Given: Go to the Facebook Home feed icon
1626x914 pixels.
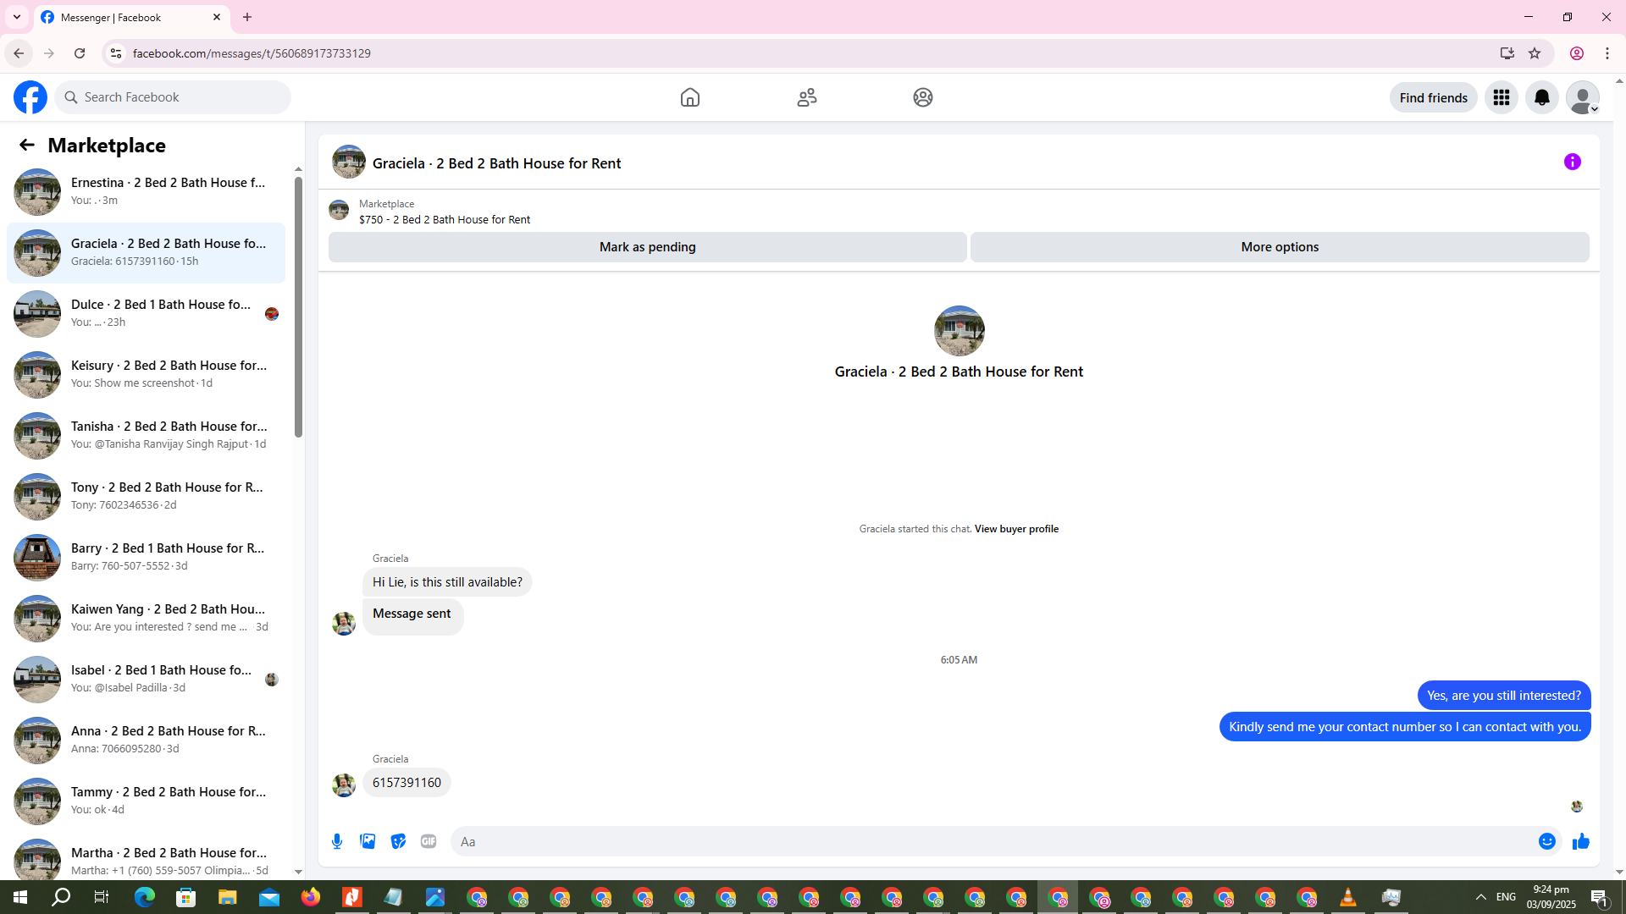Looking at the screenshot, I should (690, 97).
